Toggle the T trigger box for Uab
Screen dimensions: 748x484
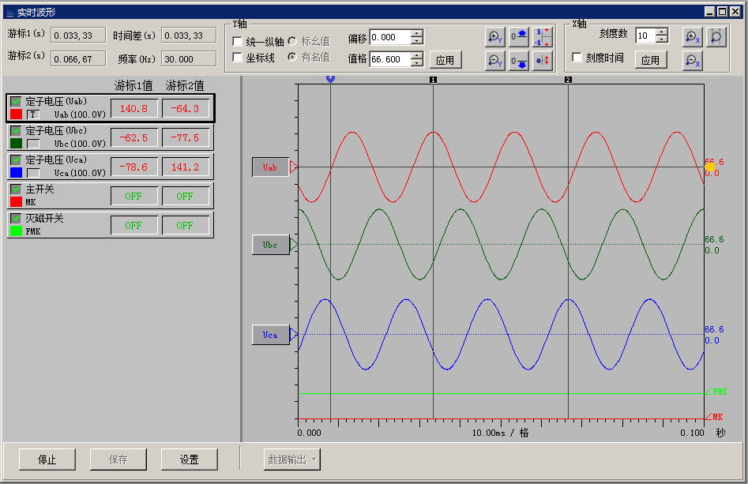pyautogui.click(x=33, y=114)
